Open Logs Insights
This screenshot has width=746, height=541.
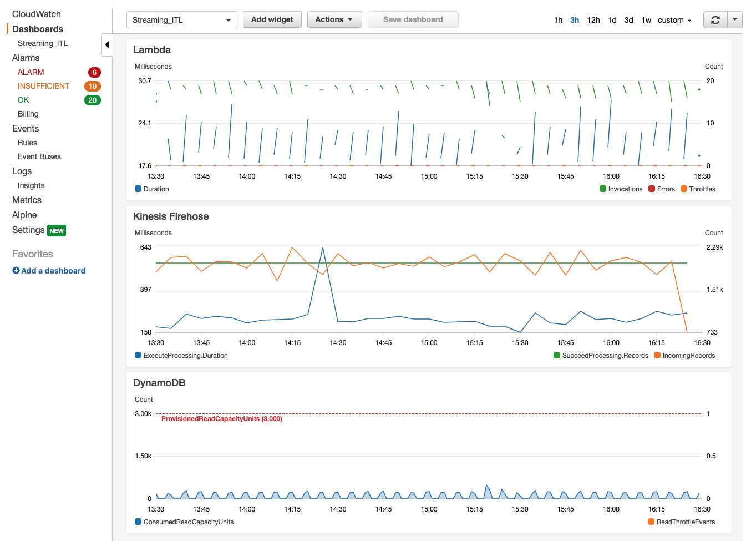coord(31,185)
